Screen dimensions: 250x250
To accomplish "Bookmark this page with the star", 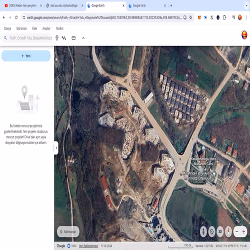I will click(x=190, y=17).
